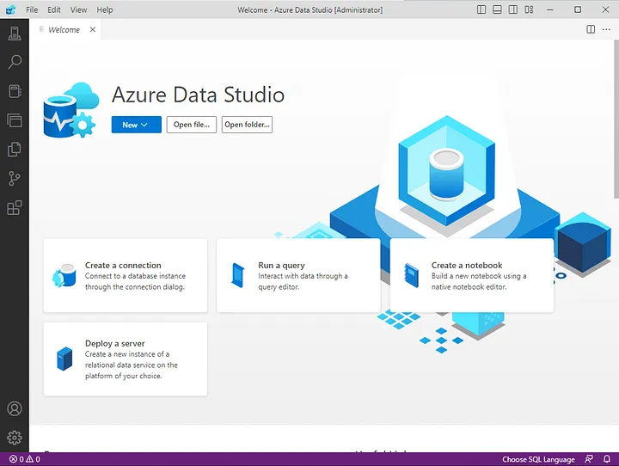The height and width of the screenshot is (466, 619).
Task: Toggle the primary side bar layout
Action: (x=481, y=9)
